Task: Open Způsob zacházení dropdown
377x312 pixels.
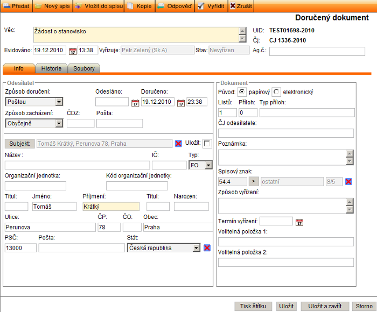Action: pyautogui.click(x=34, y=123)
